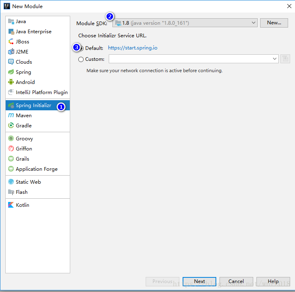The width and height of the screenshot is (295, 292).
Task: Click the Static Web globe icon
Action: point(11,182)
